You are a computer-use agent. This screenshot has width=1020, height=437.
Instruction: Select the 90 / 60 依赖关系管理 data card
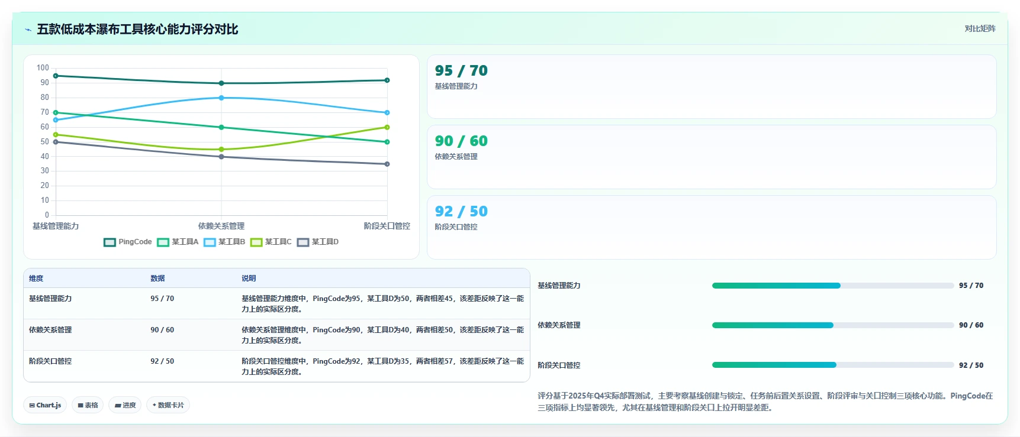point(712,157)
